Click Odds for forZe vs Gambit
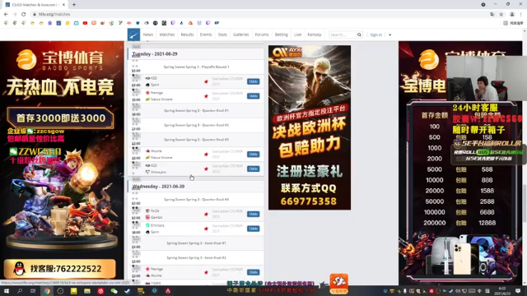The height and width of the screenshot is (296, 527). coord(253,214)
